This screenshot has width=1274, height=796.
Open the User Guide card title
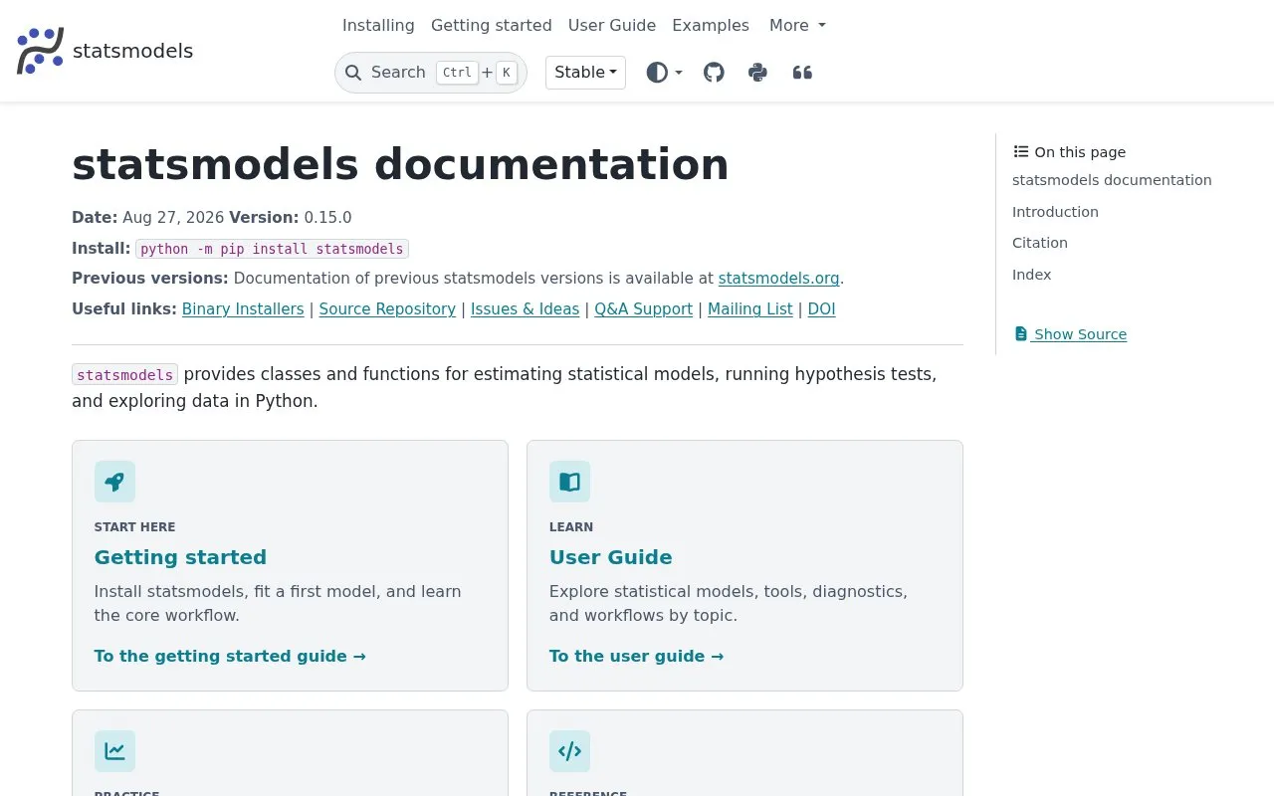(x=610, y=557)
